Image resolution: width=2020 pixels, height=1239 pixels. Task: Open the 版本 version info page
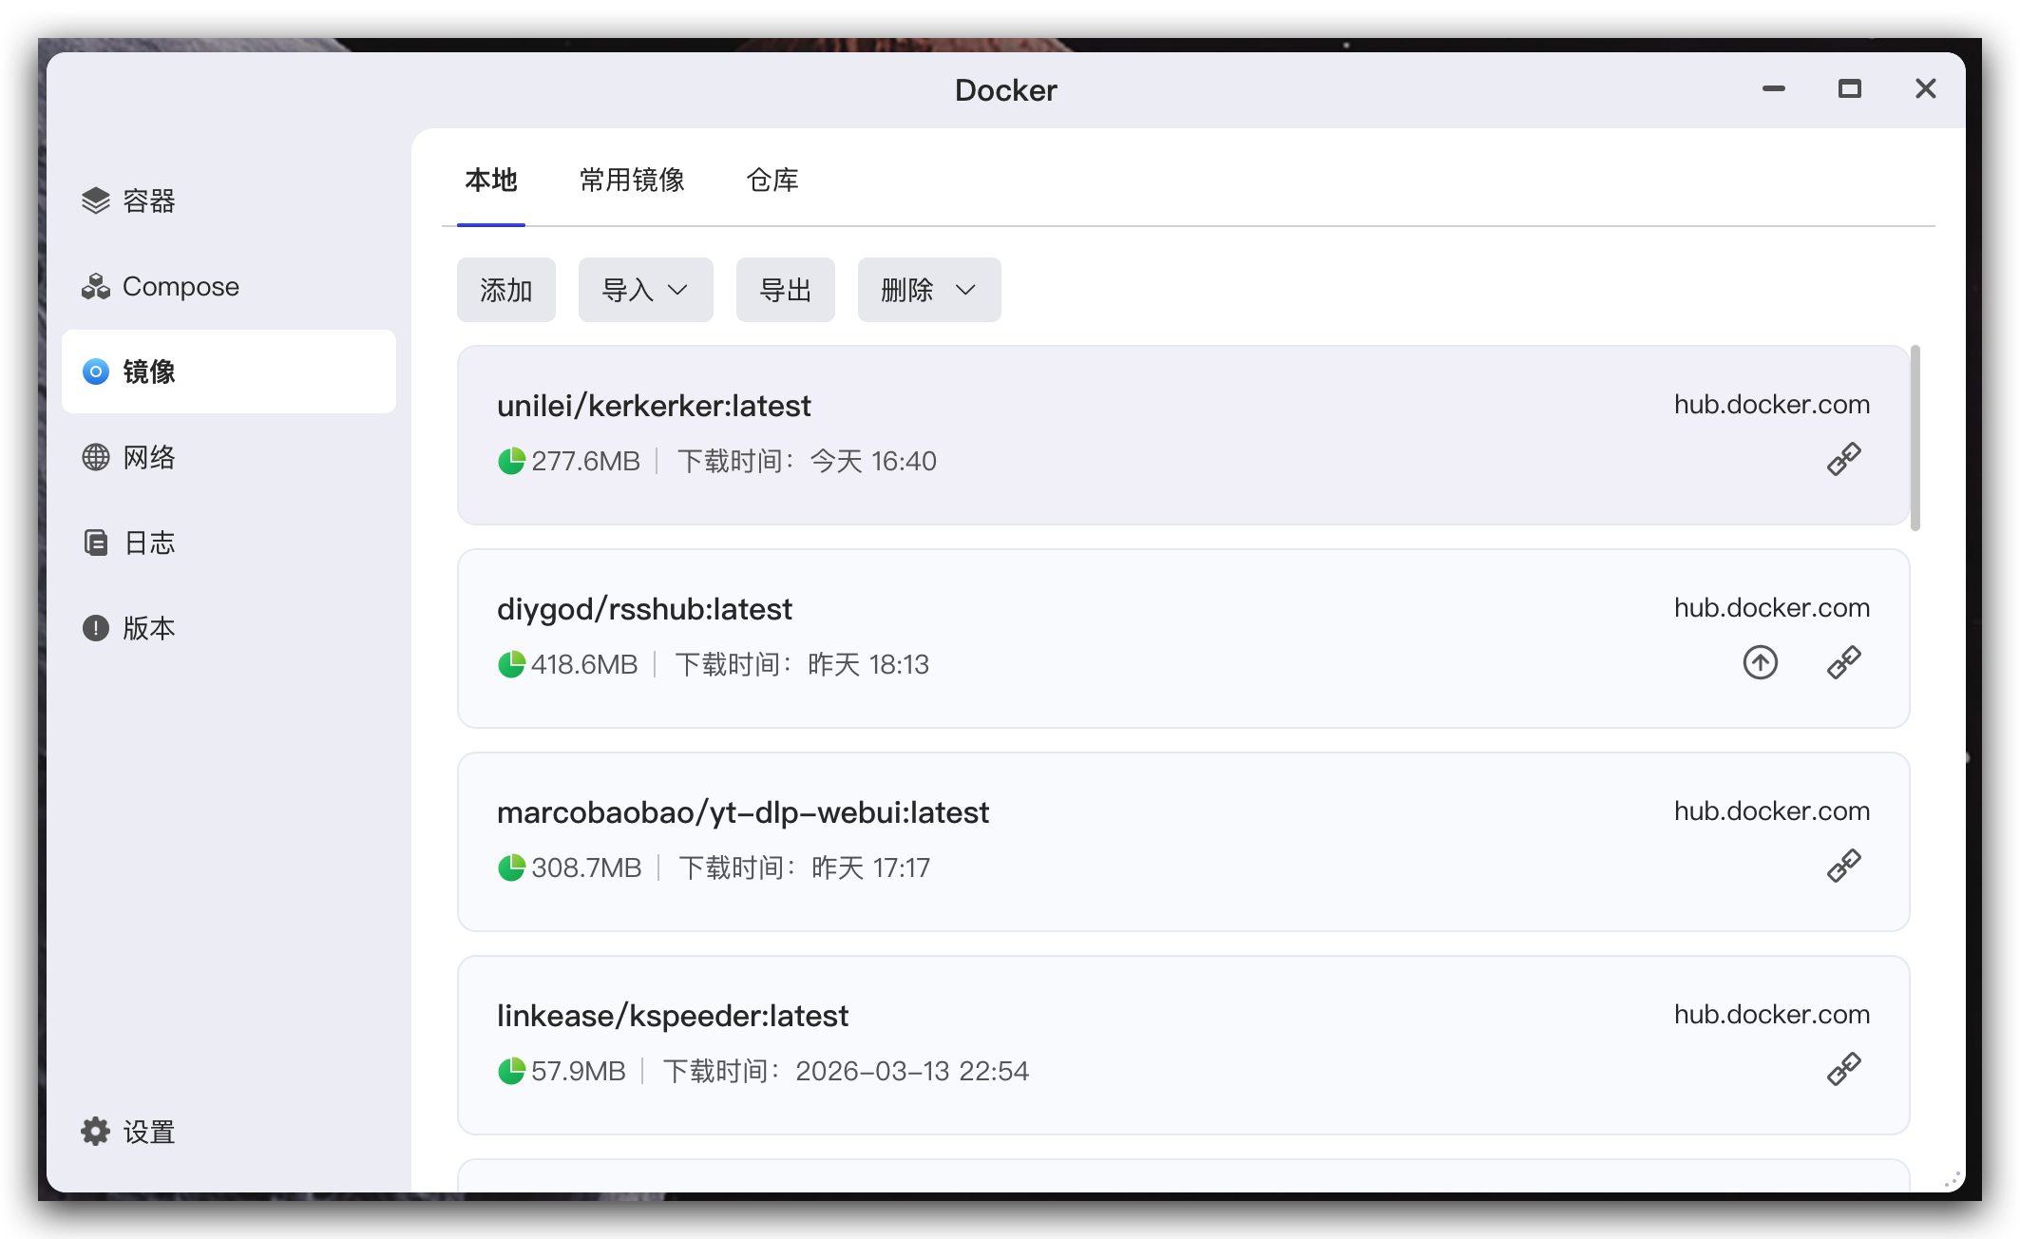point(130,628)
